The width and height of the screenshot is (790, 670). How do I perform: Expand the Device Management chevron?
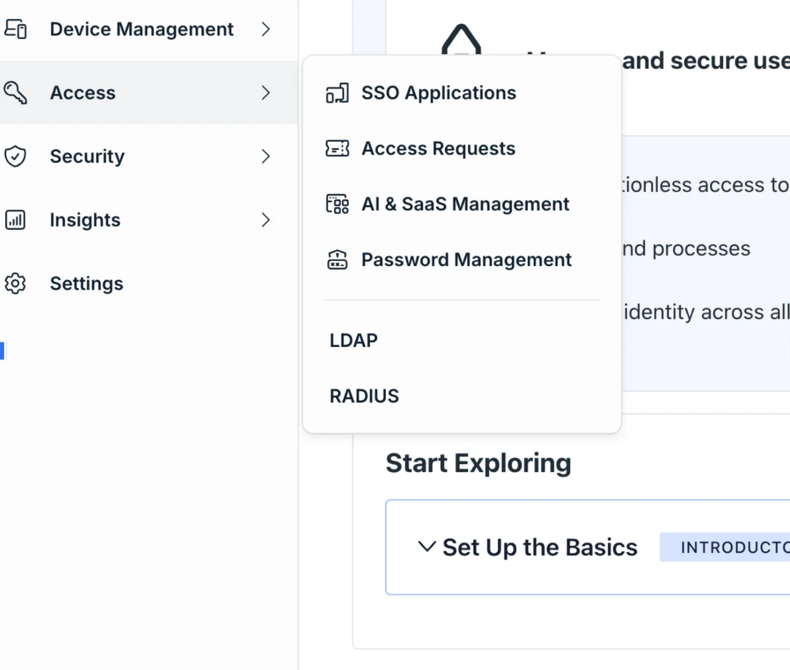pos(265,29)
